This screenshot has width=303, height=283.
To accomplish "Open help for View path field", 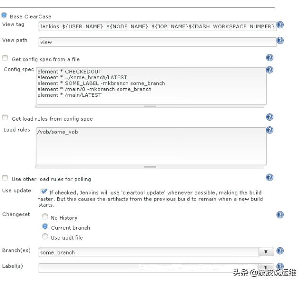I will coord(280,41).
